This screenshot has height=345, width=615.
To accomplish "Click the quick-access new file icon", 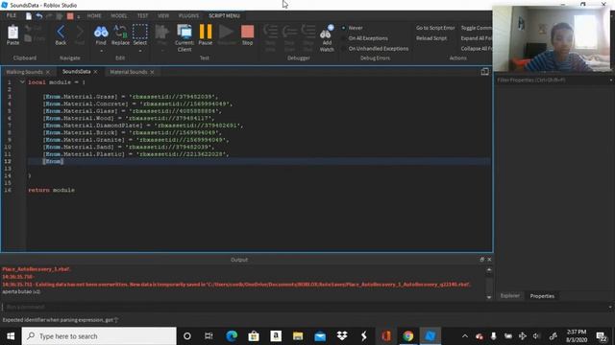I will [29, 16].
